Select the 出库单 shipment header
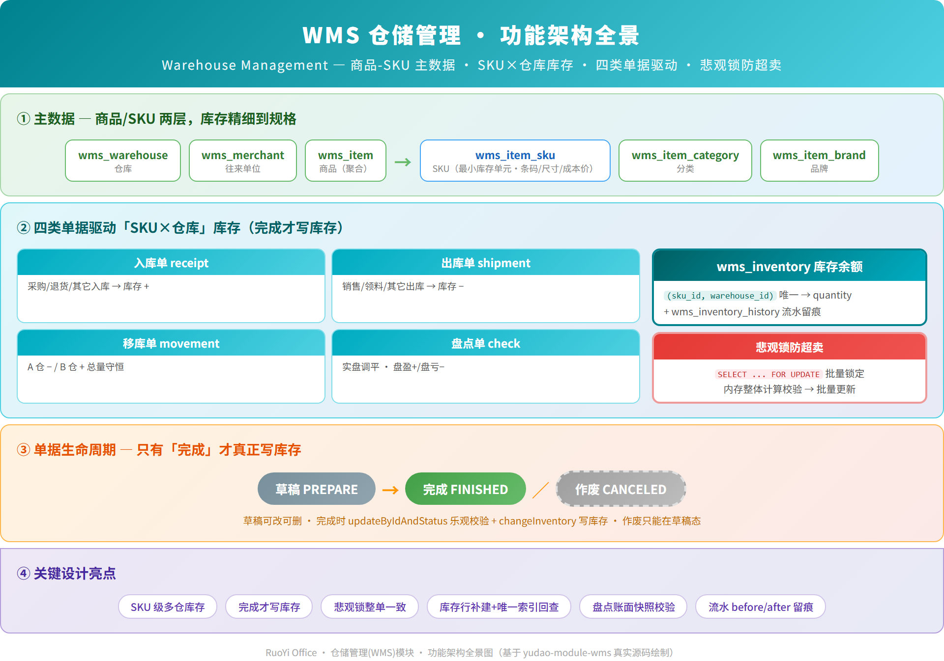This screenshot has height=661, width=944. tap(486, 263)
